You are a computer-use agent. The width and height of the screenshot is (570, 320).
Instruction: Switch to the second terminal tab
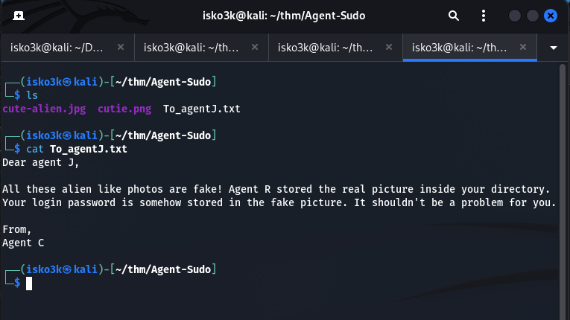192,47
